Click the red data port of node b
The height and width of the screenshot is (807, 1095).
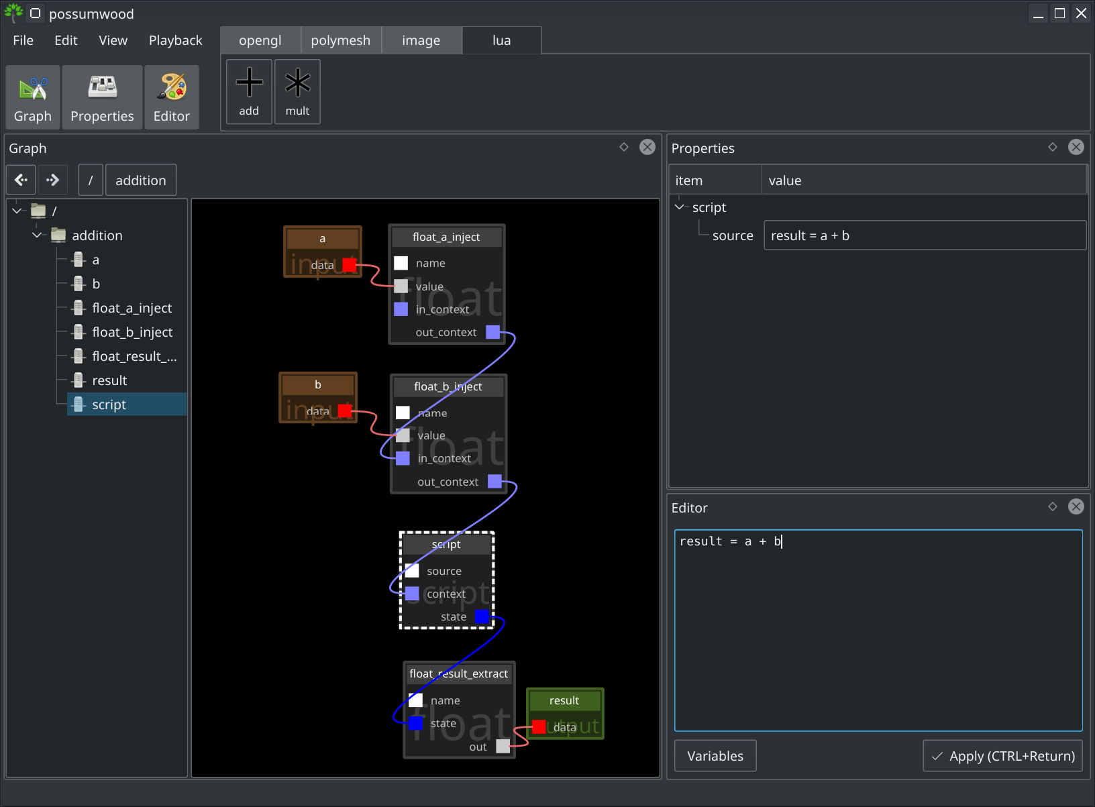(345, 411)
